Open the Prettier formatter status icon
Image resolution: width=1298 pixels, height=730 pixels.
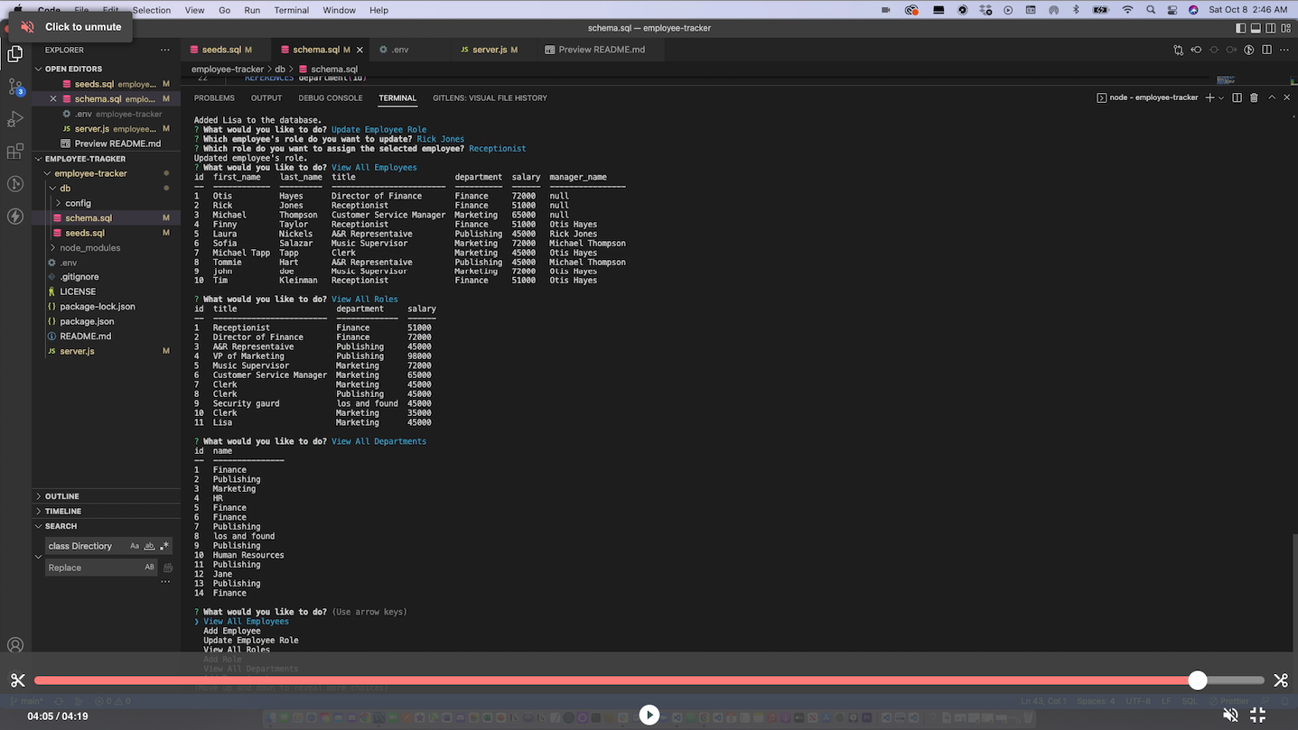(1229, 700)
